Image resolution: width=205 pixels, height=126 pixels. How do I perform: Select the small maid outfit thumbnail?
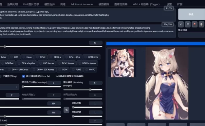(x=122, y=63)
